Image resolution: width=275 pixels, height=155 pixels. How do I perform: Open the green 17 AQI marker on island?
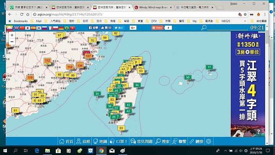[x=209, y=67]
